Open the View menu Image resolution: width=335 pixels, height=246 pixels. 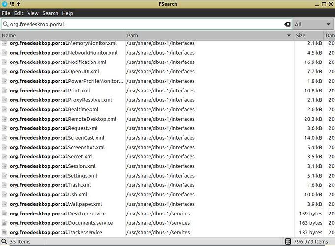coord(32,13)
